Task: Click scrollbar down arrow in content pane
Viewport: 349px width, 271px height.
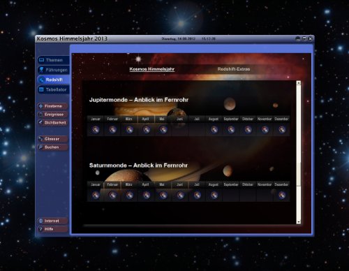Action: 299,222
